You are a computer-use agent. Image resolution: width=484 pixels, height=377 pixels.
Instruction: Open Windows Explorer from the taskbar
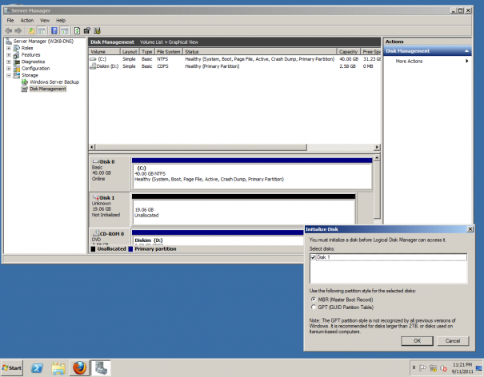coord(58,368)
